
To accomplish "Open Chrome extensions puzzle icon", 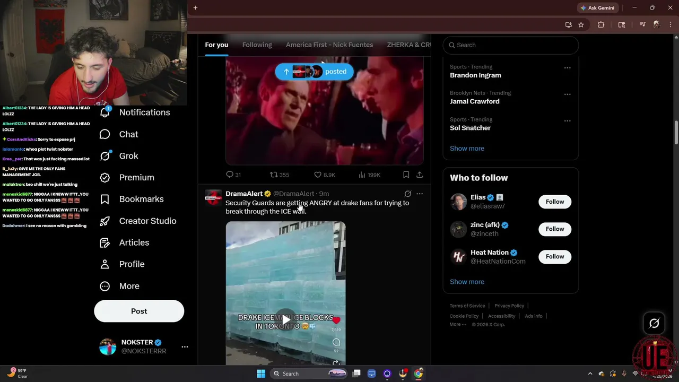I will (x=601, y=24).
